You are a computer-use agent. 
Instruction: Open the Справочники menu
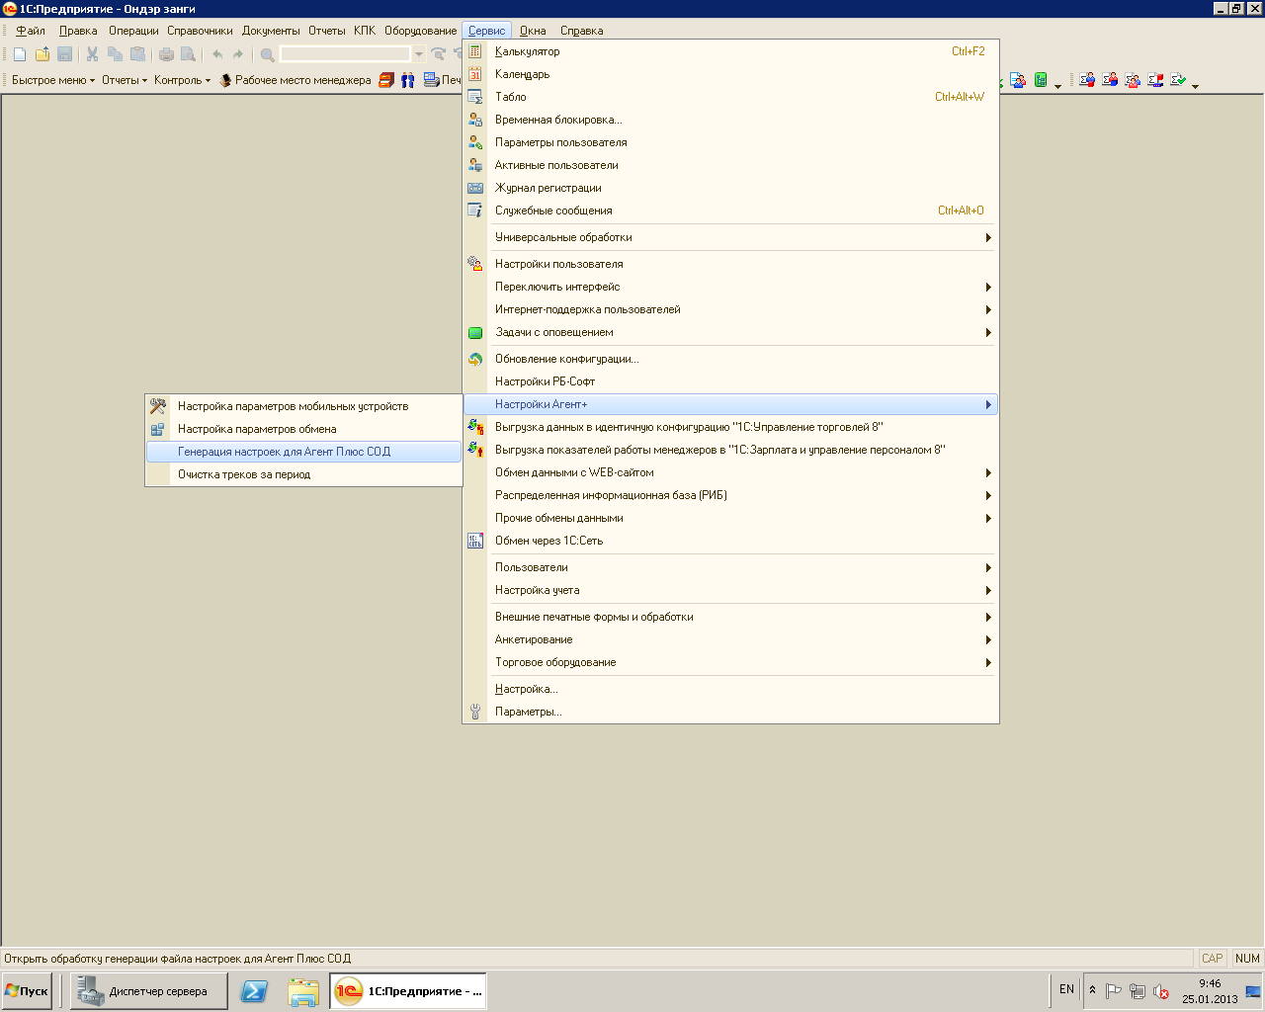(200, 31)
